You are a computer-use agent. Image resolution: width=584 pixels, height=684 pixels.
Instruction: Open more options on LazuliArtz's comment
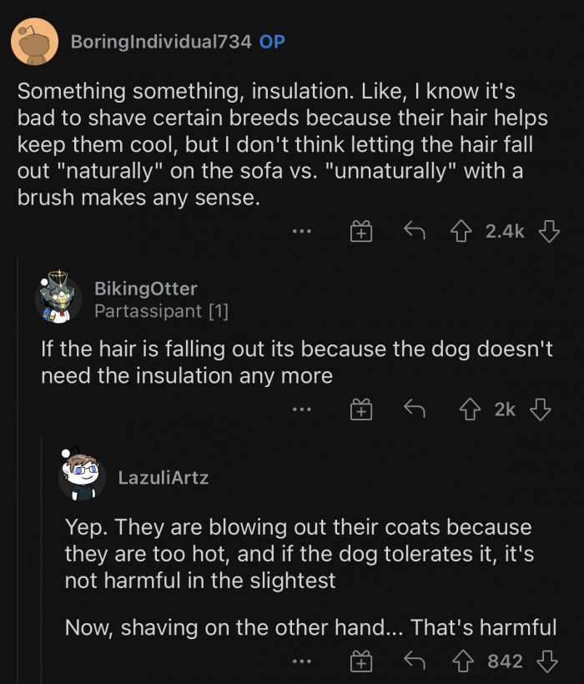click(300, 662)
